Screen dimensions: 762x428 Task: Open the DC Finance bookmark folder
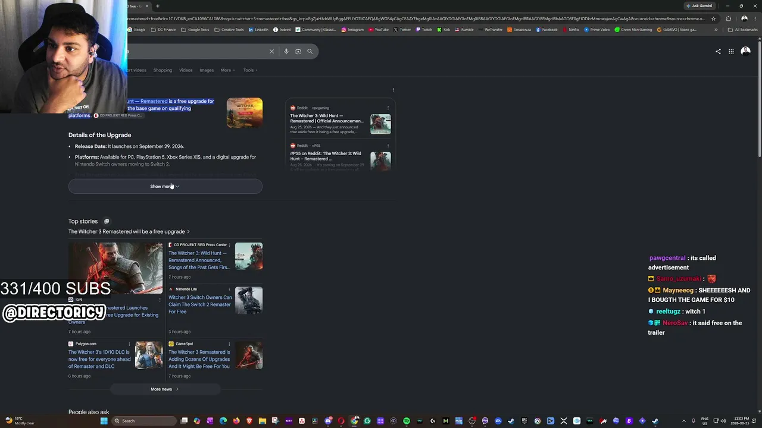pos(163,30)
